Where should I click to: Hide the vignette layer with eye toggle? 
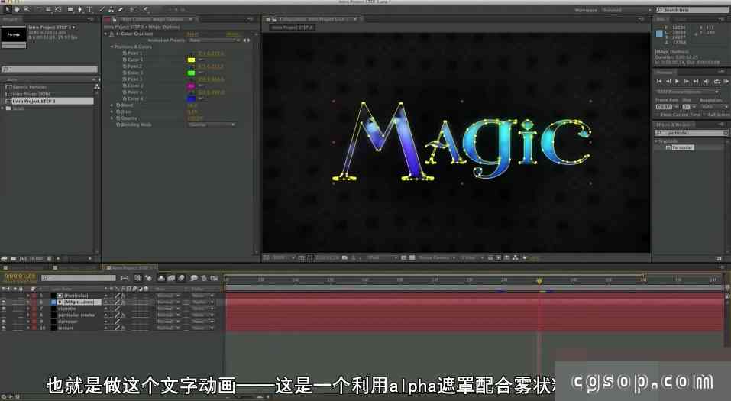click(4, 309)
